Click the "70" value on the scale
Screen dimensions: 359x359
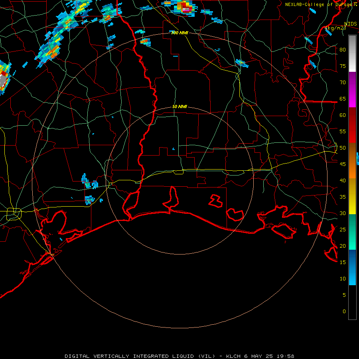[x=343, y=83]
